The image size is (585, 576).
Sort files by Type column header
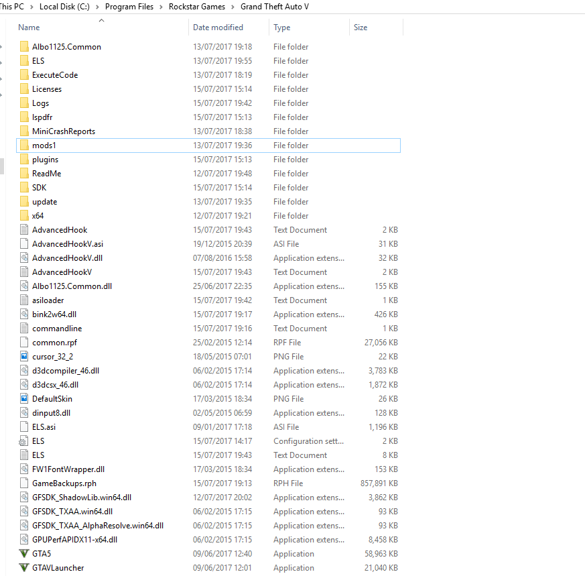point(281,27)
